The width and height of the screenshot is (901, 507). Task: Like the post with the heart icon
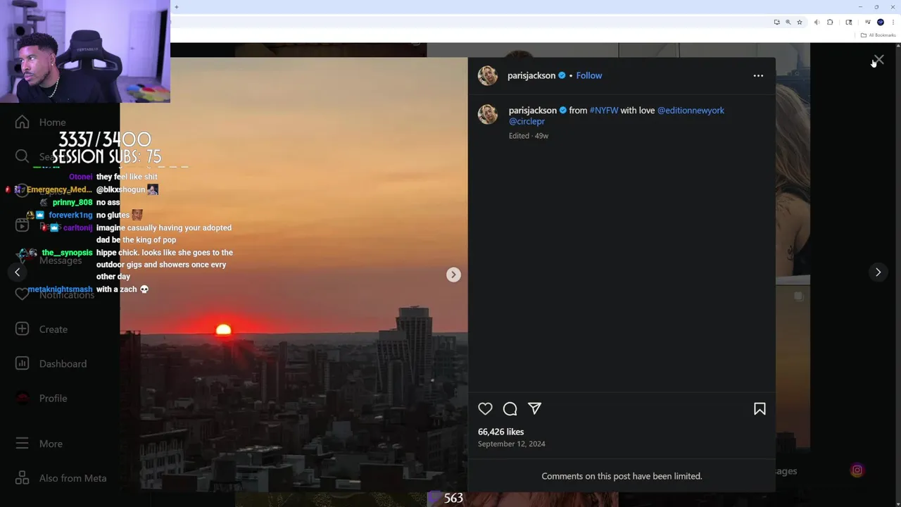pos(485,408)
